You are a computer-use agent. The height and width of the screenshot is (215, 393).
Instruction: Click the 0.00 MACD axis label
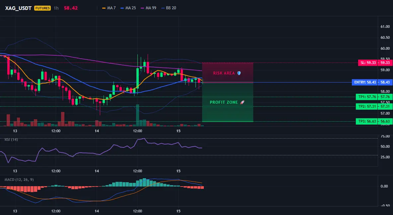384,186
